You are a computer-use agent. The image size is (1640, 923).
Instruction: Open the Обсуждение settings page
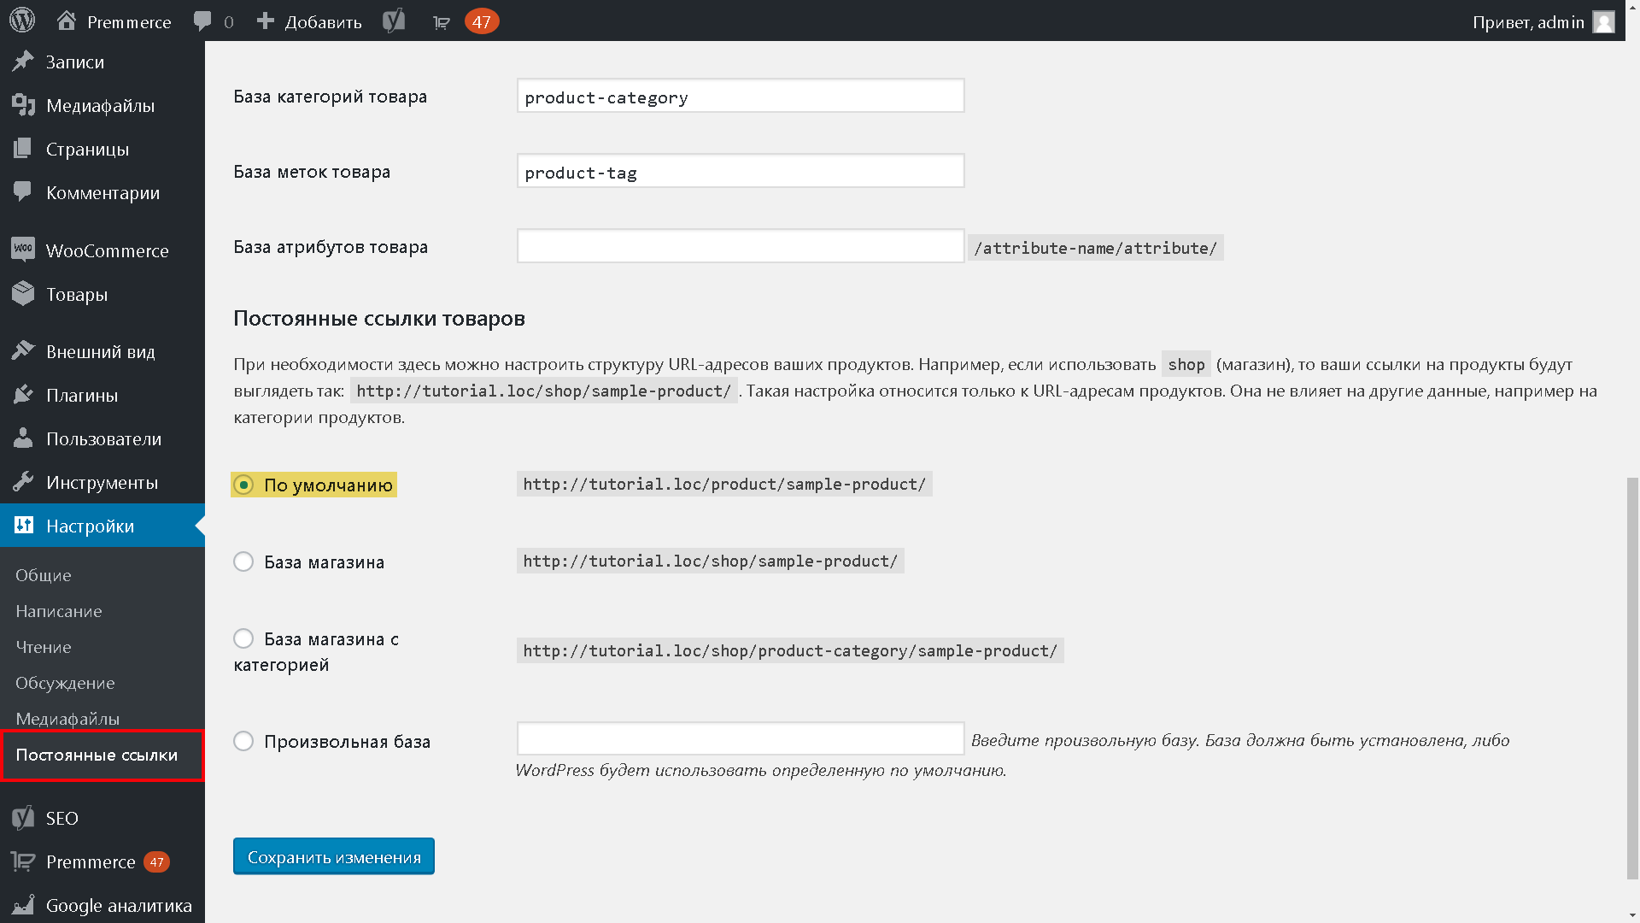(x=65, y=683)
